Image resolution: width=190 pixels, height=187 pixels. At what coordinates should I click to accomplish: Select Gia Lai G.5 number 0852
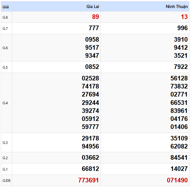[x=92, y=67]
